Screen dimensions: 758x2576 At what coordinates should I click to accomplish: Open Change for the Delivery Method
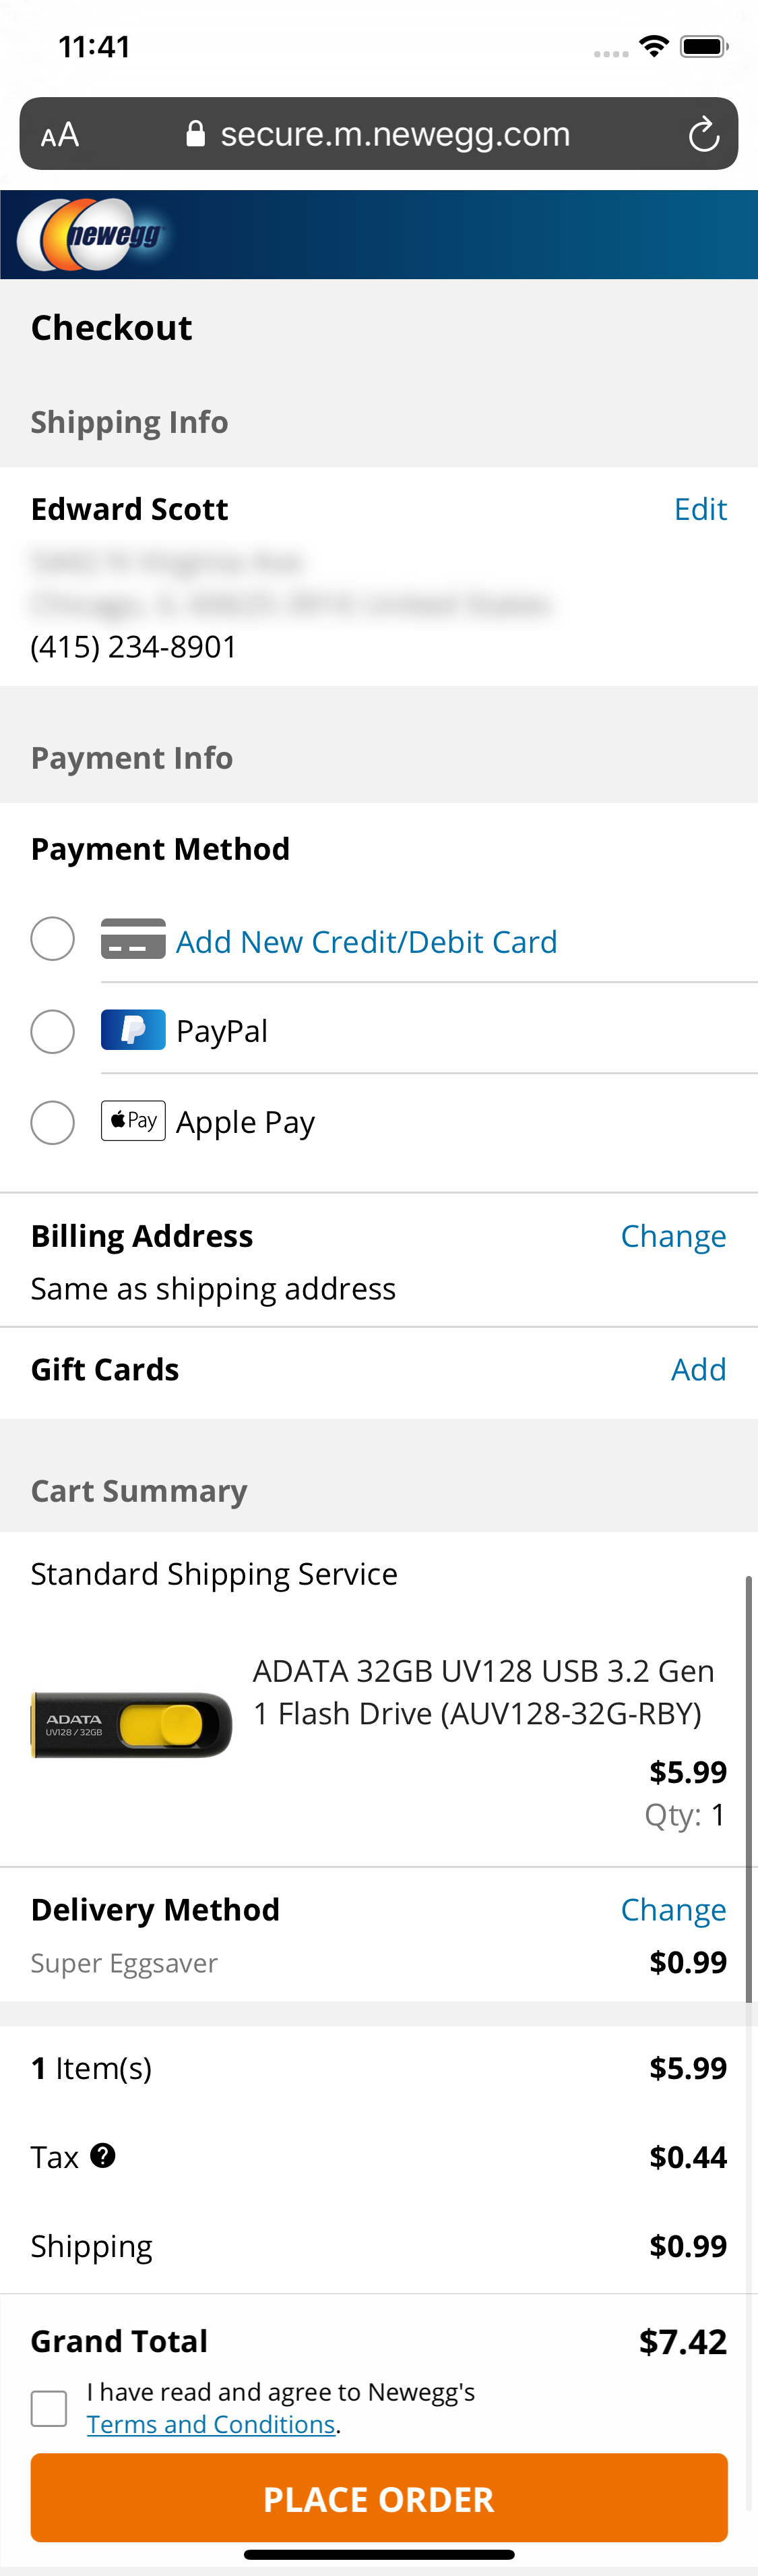pyautogui.click(x=673, y=1909)
